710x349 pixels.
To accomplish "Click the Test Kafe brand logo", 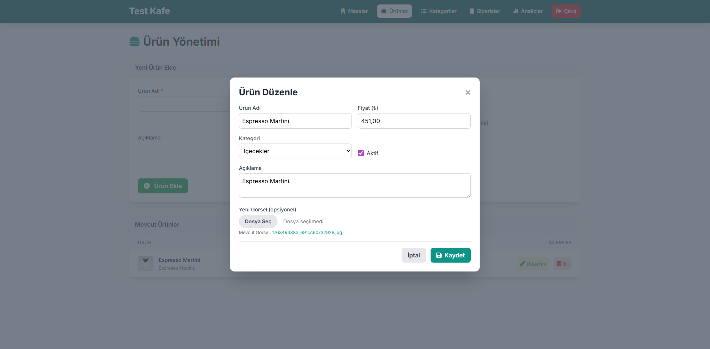I will click(x=149, y=11).
